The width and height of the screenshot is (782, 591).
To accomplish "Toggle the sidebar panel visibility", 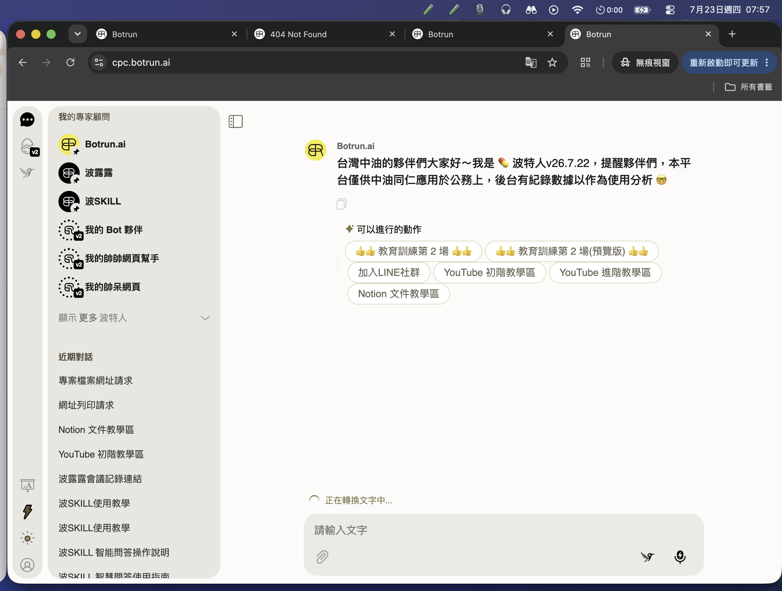I will click(235, 121).
